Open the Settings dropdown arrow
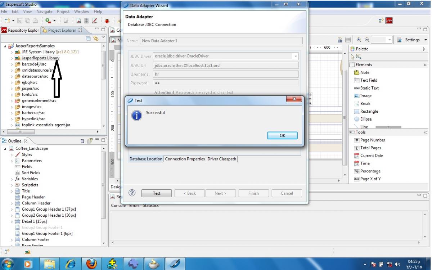This screenshot has height=270, width=432. coord(426,40)
